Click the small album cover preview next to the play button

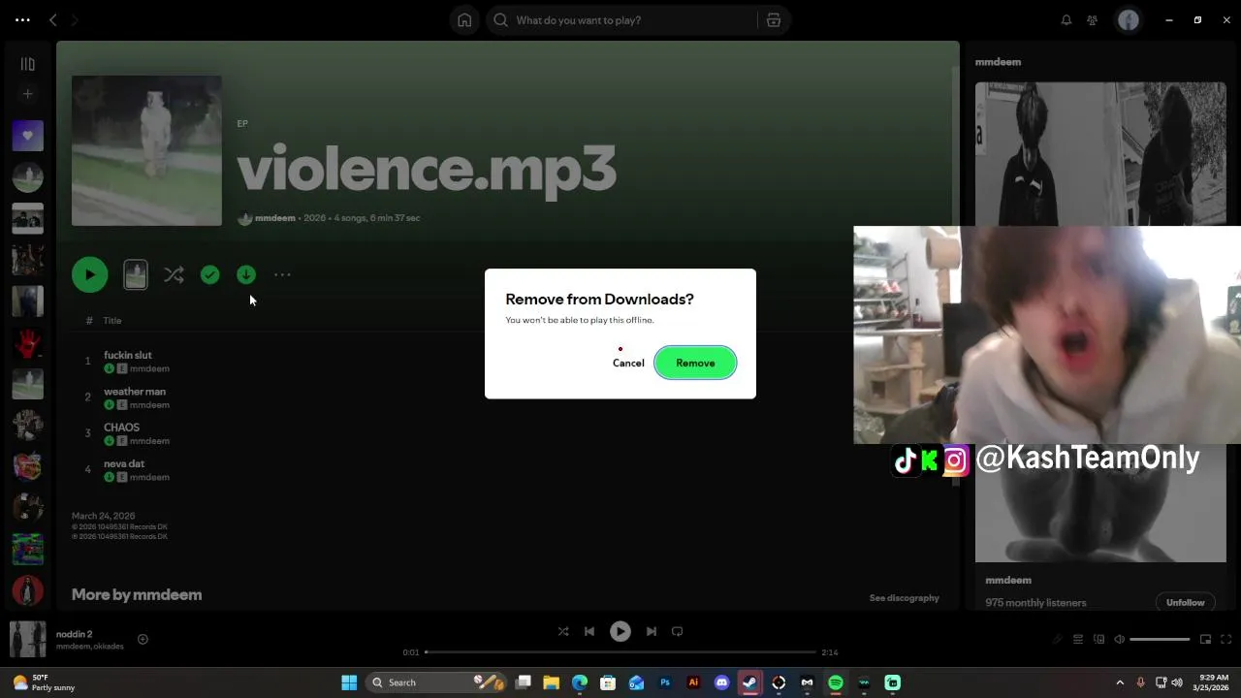coord(136,274)
